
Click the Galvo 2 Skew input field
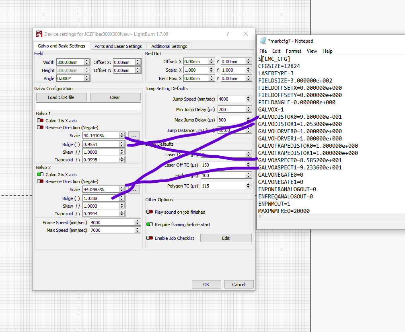101,206
